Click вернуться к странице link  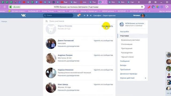pyautogui.click(x=134, y=26)
